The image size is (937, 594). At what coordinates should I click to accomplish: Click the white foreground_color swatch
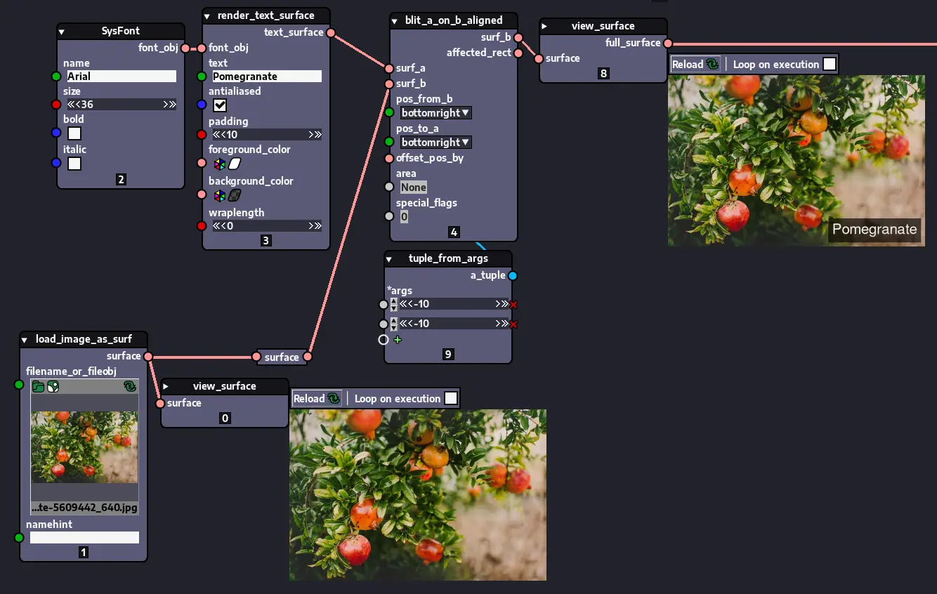235,164
